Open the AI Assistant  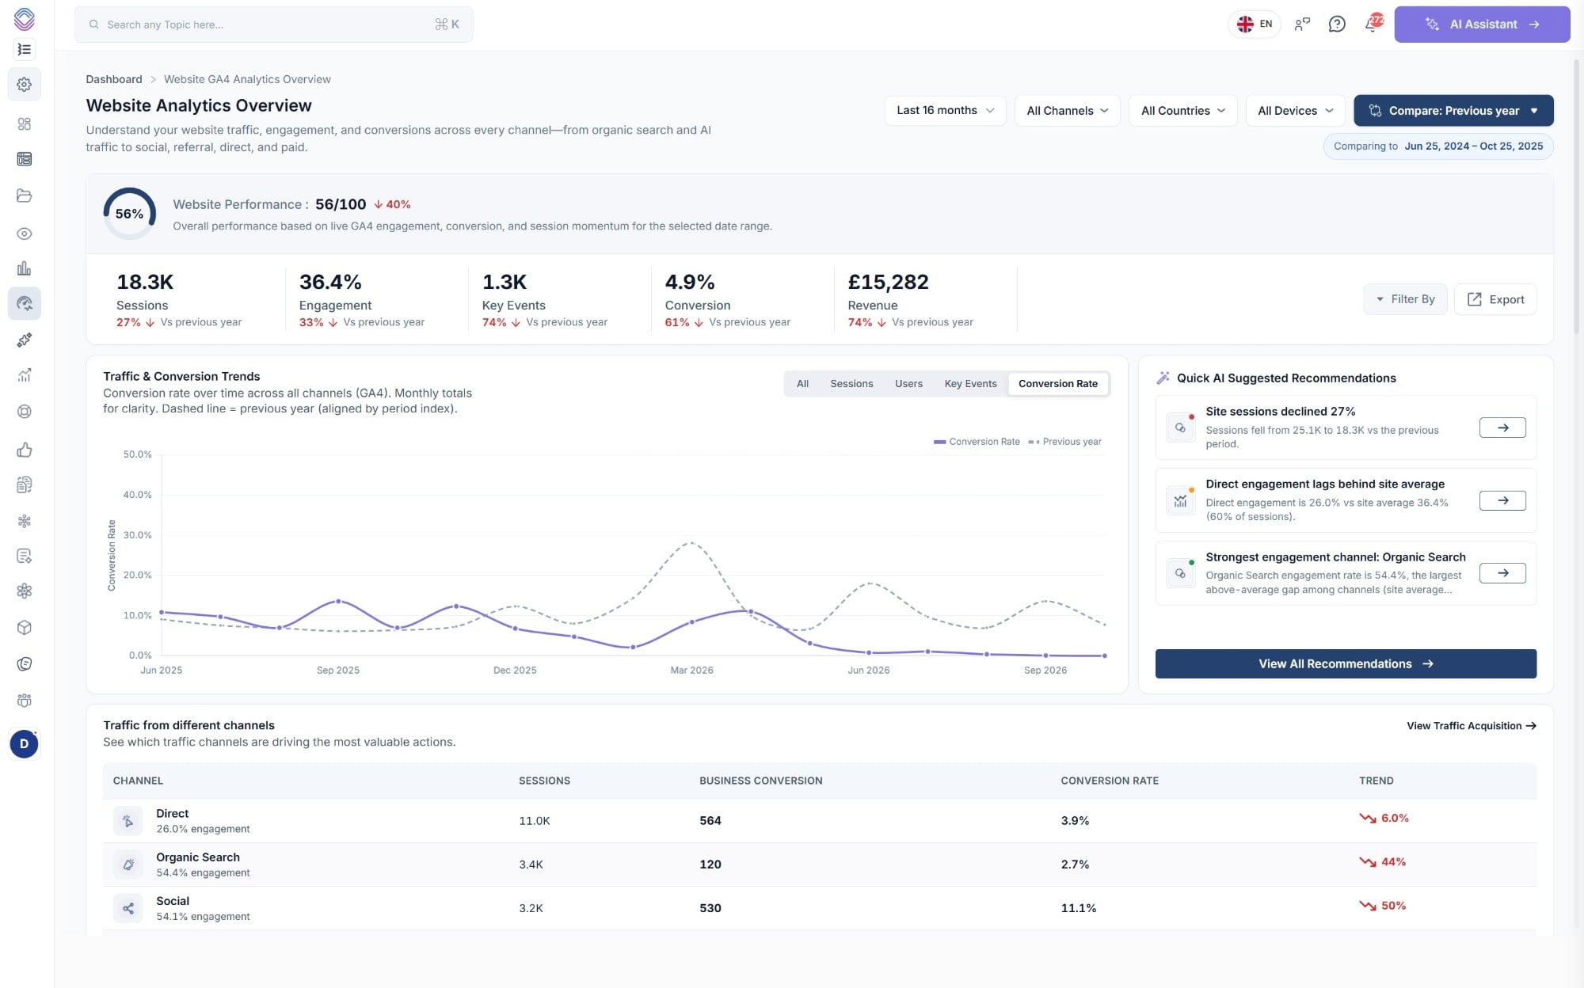[1482, 25]
